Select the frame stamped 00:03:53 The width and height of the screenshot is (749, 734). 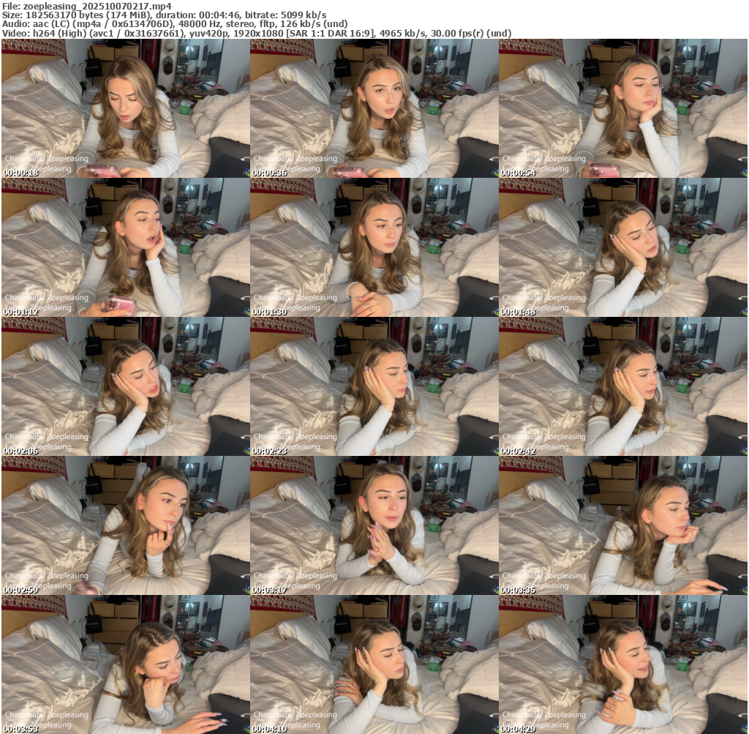click(x=125, y=664)
